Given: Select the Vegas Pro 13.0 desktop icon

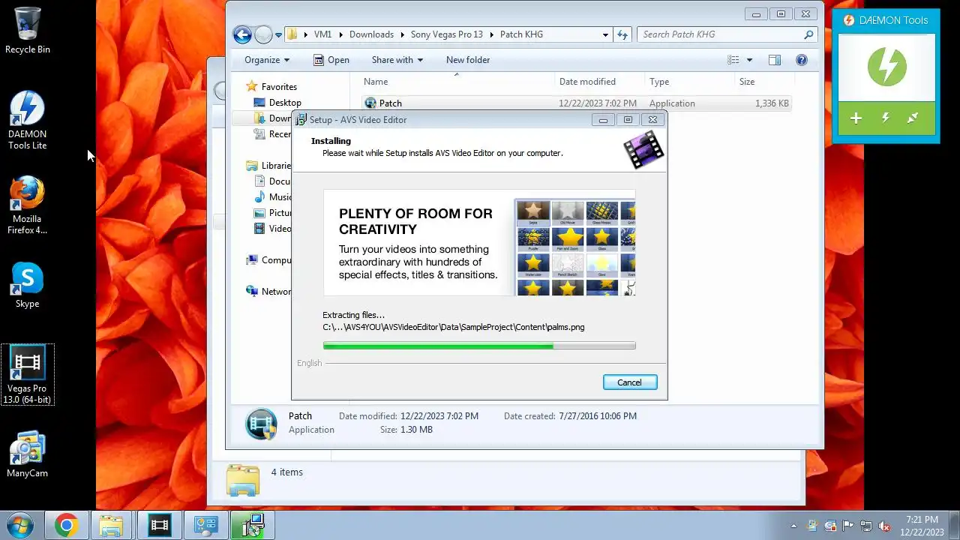Looking at the screenshot, I should [28, 375].
